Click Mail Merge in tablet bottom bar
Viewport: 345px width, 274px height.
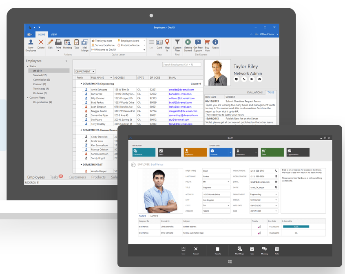[x=240, y=250]
